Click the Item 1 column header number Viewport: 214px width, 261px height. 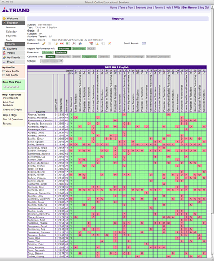pos(75,71)
